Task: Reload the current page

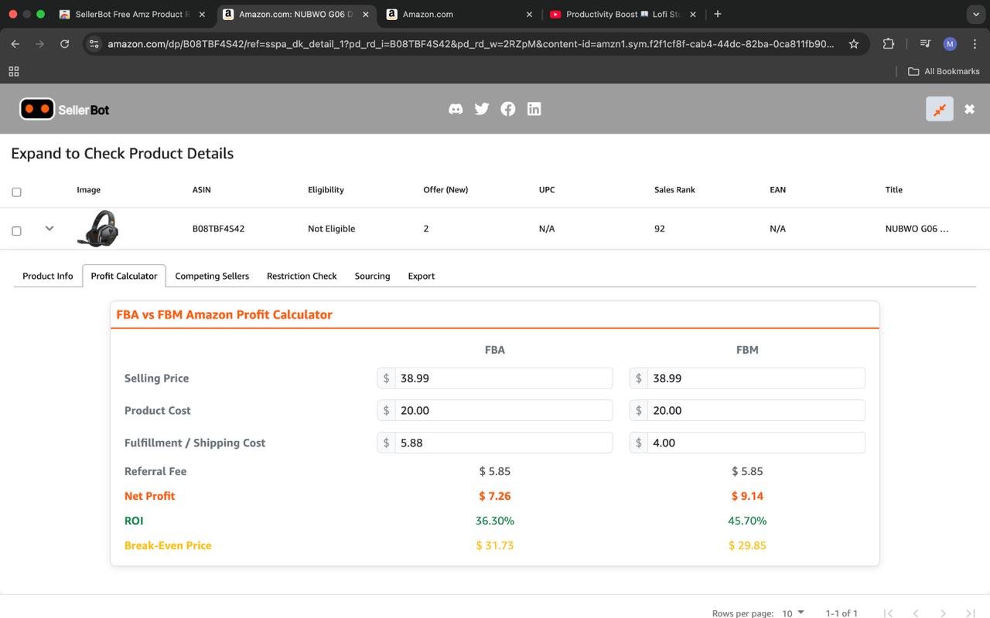Action: point(65,44)
